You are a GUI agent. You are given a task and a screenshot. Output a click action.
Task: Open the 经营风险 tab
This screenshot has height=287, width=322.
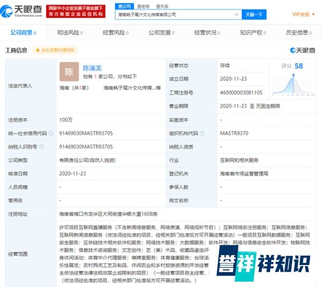tap(115, 33)
